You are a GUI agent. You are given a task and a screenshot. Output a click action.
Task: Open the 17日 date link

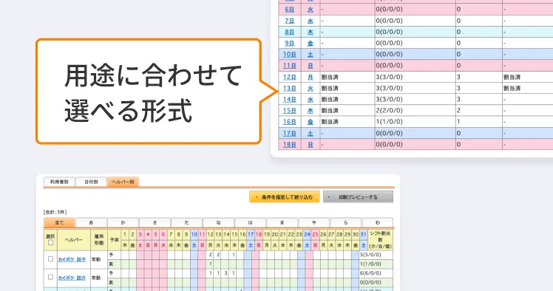click(290, 133)
